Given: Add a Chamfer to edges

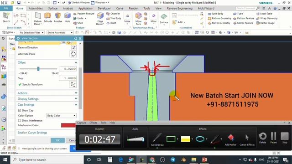Looking at the screenshot, I should pos(113,14).
